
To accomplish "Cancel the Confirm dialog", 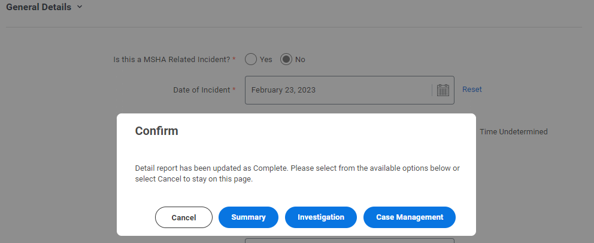I will 184,217.
